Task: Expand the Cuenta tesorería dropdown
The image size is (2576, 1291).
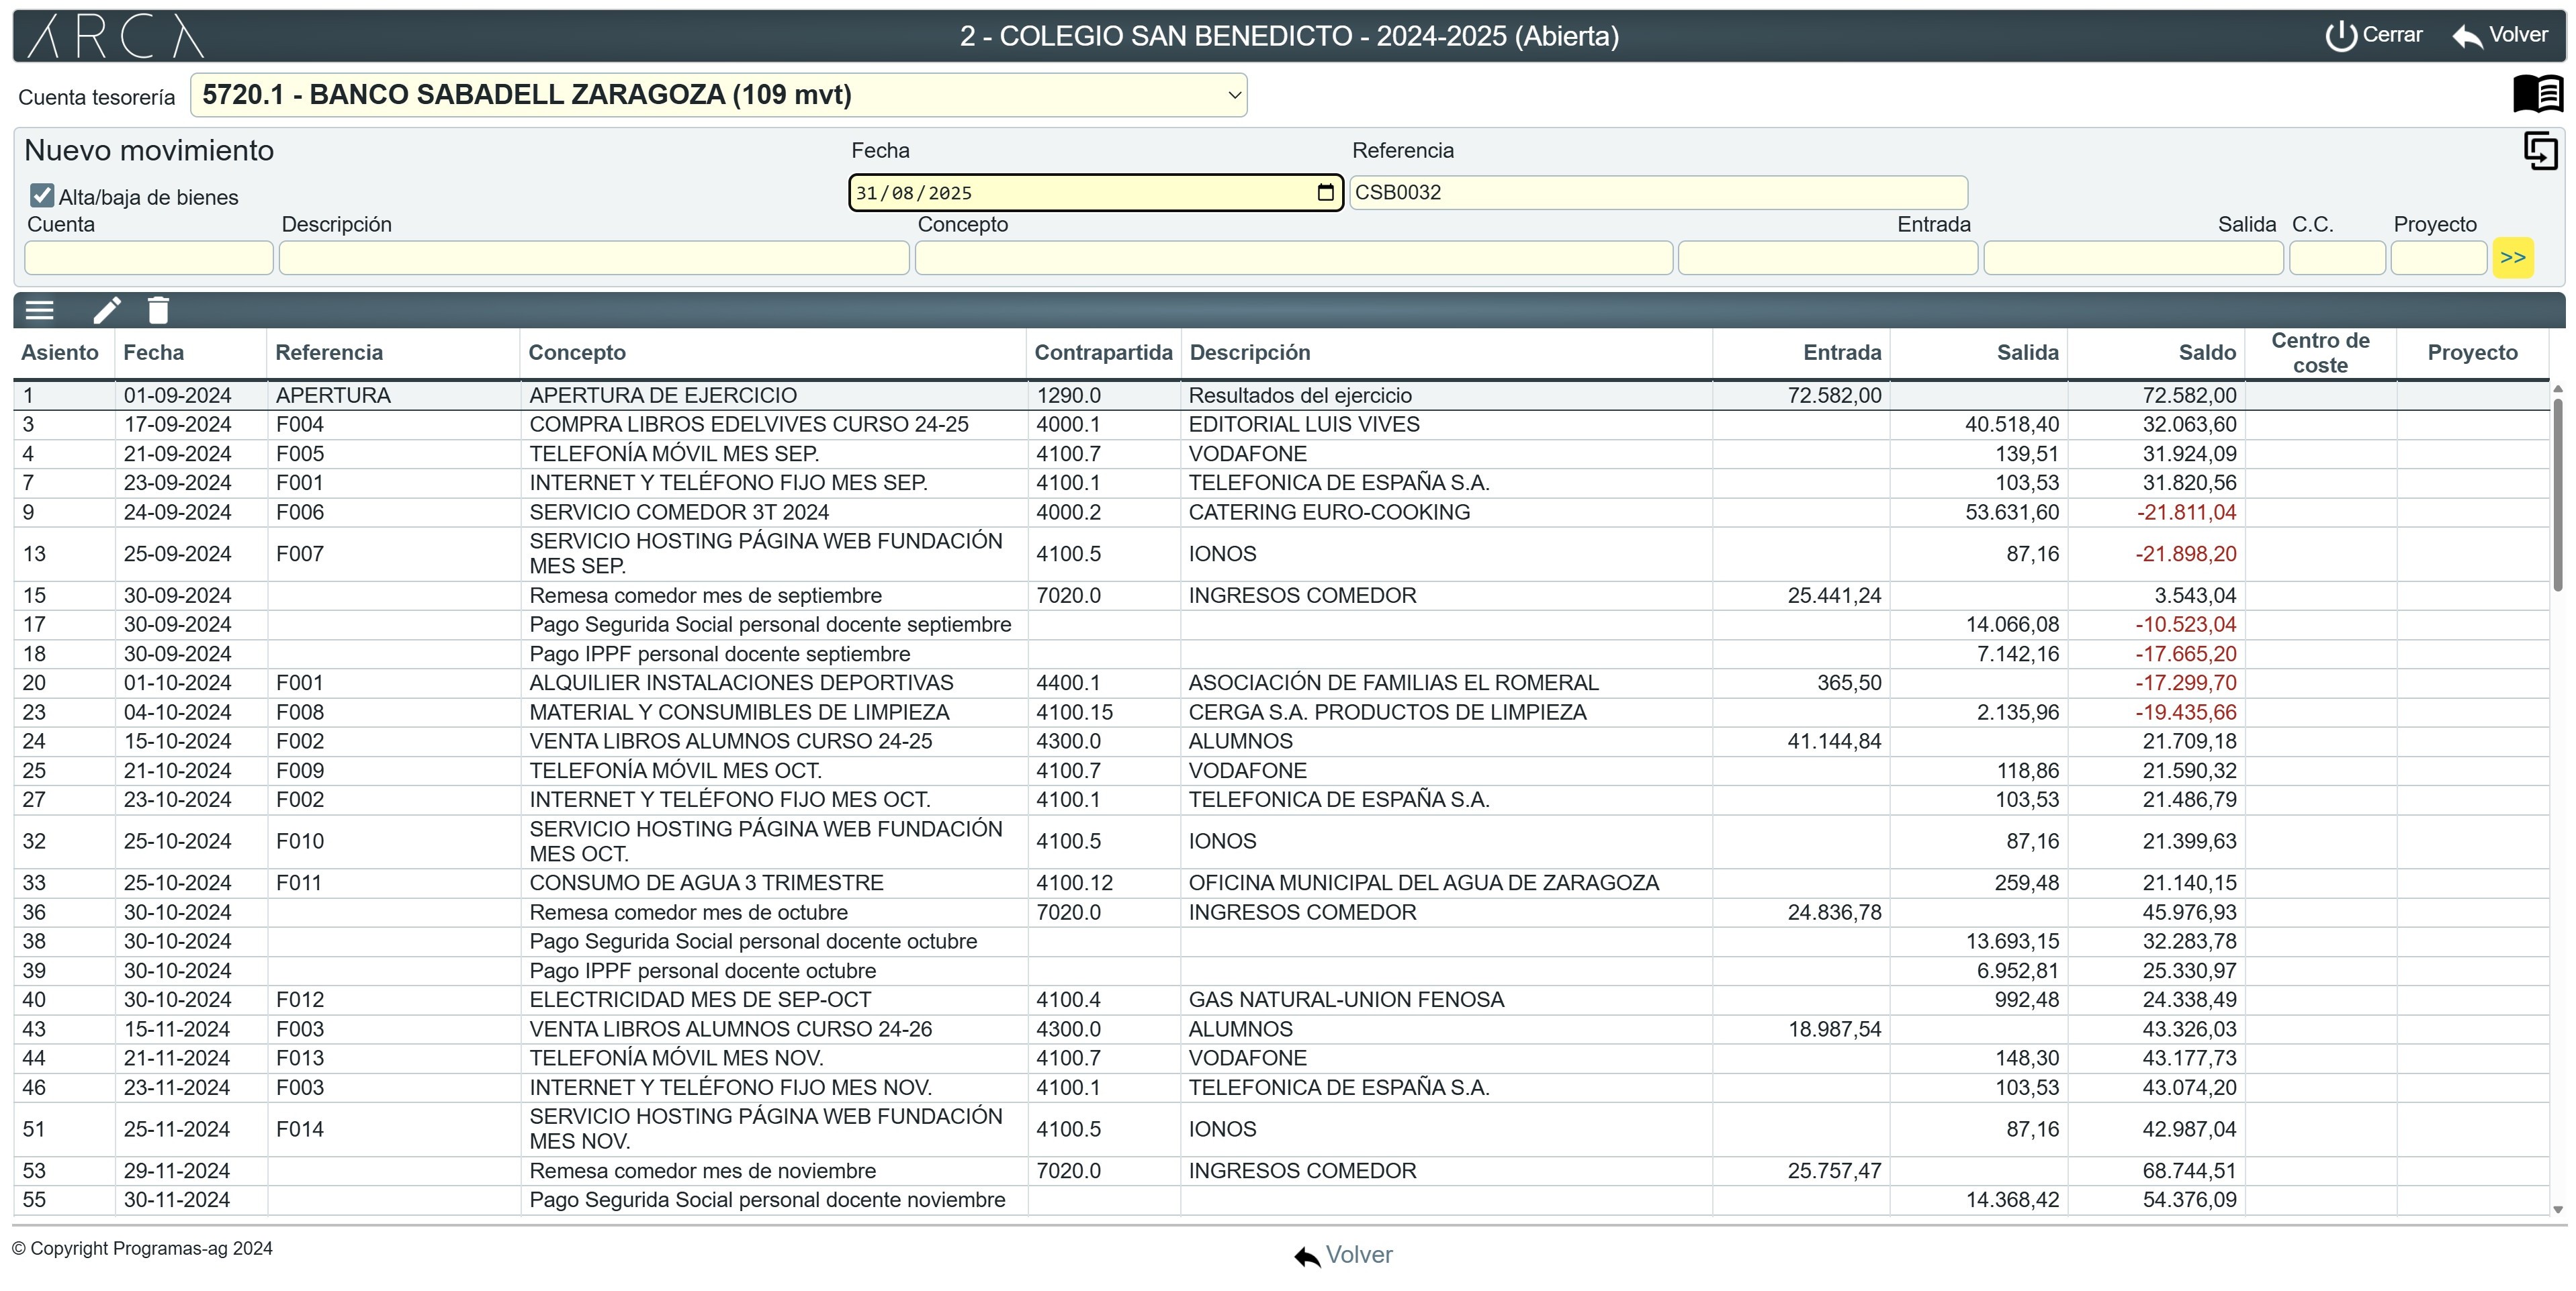Action: click(1234, 95)
